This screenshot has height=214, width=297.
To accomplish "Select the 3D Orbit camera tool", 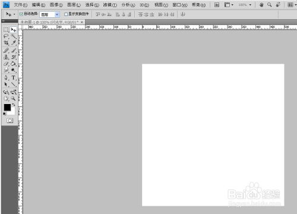I will coord(14,92).
